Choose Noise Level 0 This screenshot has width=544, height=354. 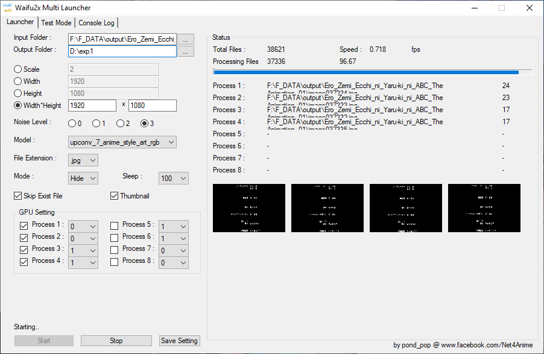tap(72, 122)
